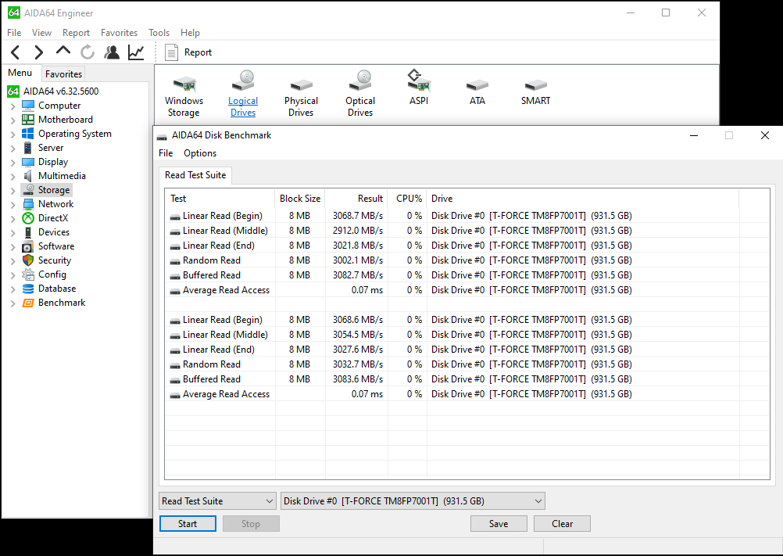Open the Read Test Suite dropdown
The image size is (783, 556).
tap(218, 501)
